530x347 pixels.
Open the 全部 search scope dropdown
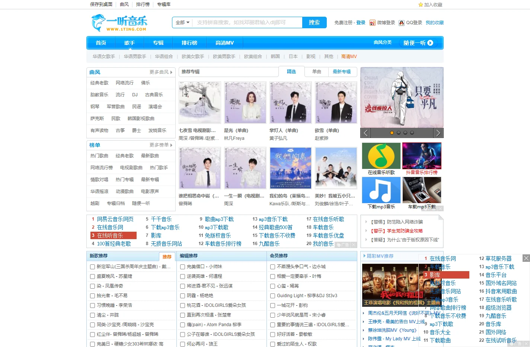click(x=182, y=23)
